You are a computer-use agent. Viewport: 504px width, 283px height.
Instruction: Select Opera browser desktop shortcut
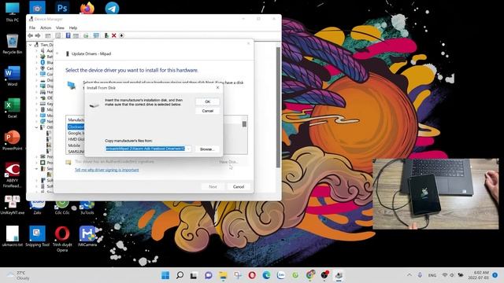[x=62, y=239]
